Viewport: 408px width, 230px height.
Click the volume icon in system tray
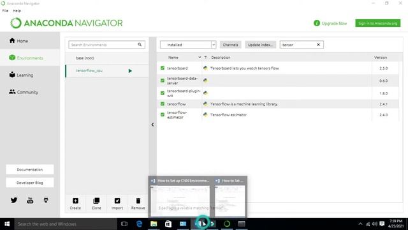(375, 224)
